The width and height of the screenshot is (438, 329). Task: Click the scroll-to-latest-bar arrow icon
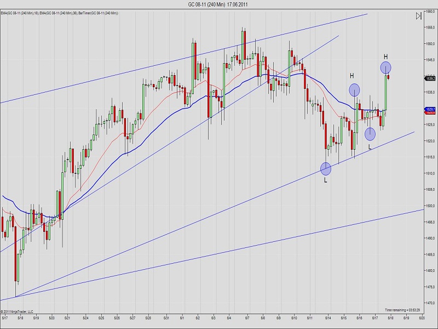click(418, 16)
